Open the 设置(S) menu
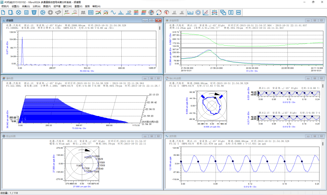The image size is (327, 195). click(x=15, y=7)
